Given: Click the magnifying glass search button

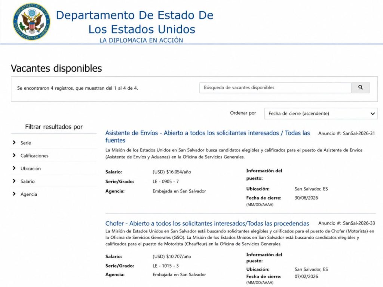Looking at the screenshot, I should (360, 87).
